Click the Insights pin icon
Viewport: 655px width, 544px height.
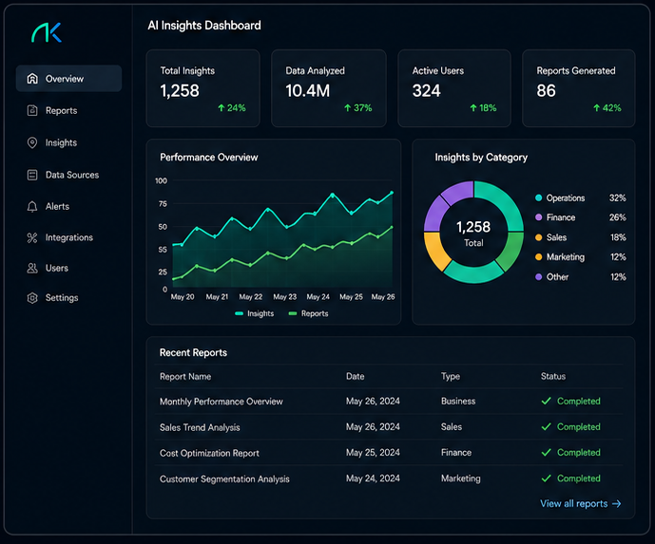pos(32,142)
